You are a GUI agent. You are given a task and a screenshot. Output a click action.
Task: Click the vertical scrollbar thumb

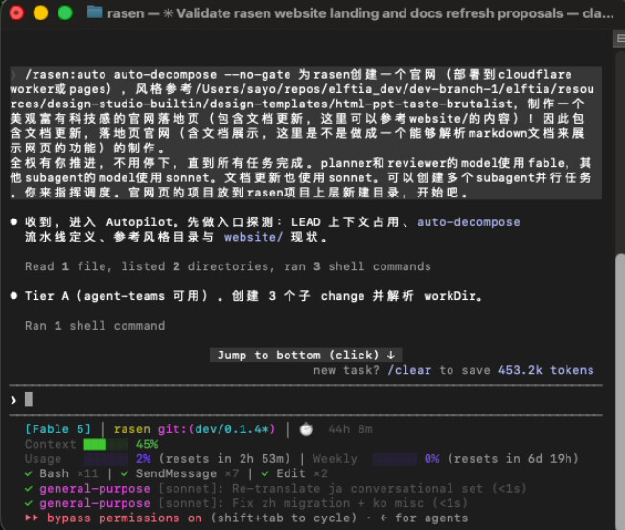click(x=620, y=390)
